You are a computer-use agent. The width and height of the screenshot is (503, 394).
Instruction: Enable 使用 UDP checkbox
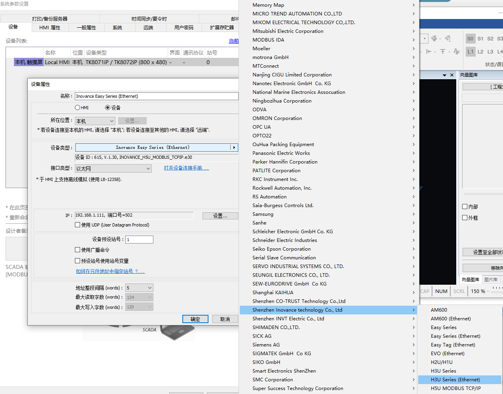[77, 225]
